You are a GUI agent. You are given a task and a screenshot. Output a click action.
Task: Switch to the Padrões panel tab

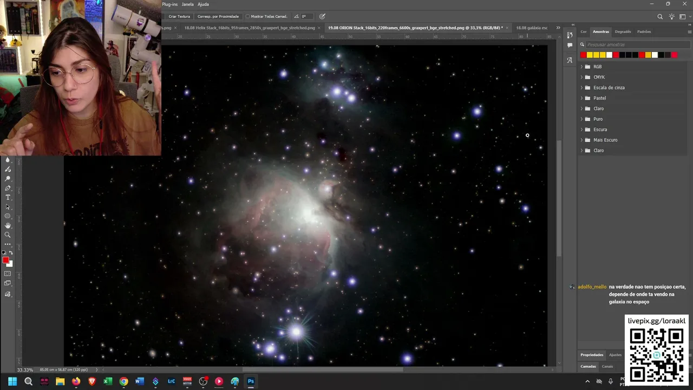click(644, 32)
